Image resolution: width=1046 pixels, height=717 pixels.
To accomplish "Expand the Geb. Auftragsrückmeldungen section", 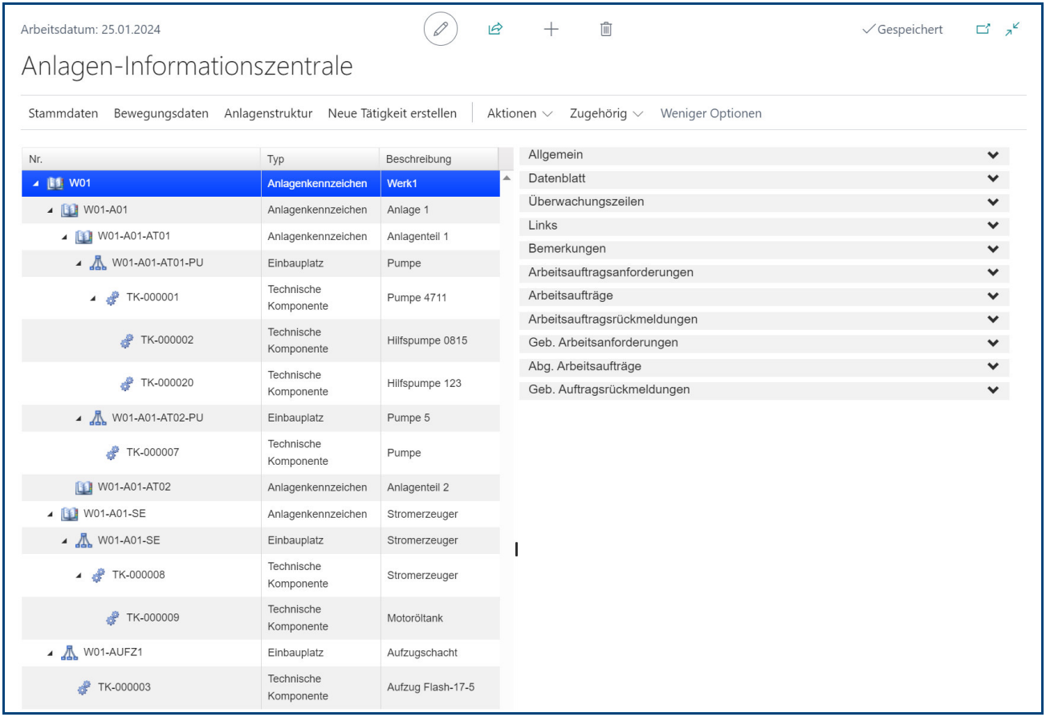I will (764, 390).
